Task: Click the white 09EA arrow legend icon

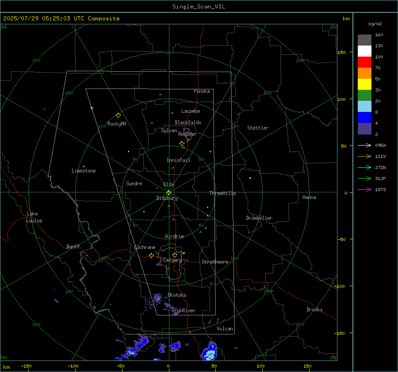Action: click(x=364, y=145)
